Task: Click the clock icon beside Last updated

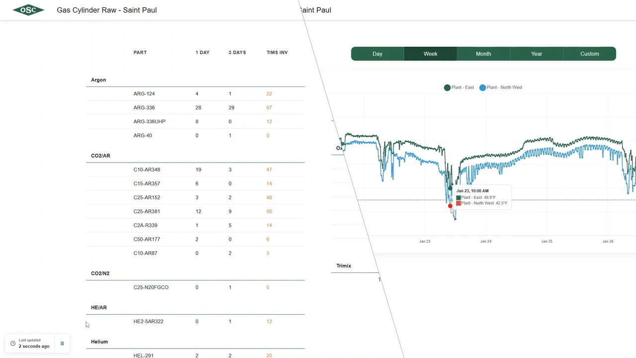Action: point(13,343)
